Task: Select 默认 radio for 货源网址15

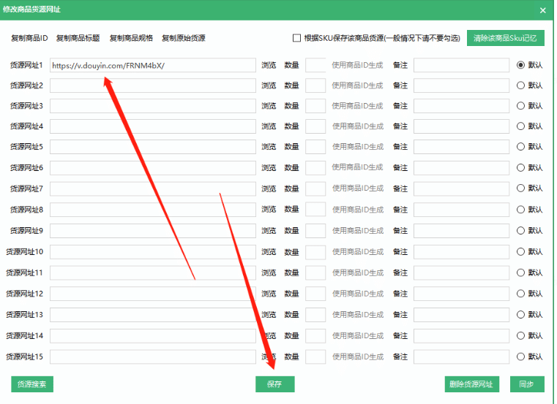Action: click(x=520, y=357)
